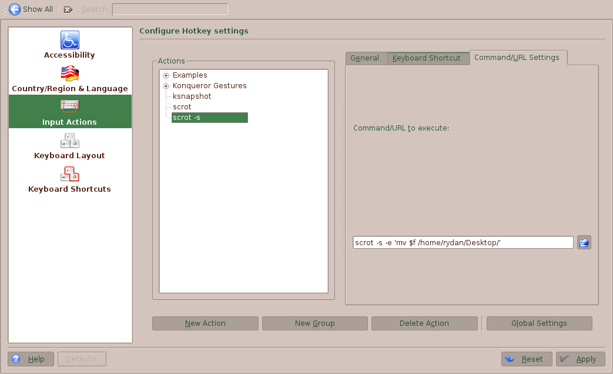This screenshot has width=613, height=374.
Task: Click in the command to execute field
Action: tap(462, 242)
